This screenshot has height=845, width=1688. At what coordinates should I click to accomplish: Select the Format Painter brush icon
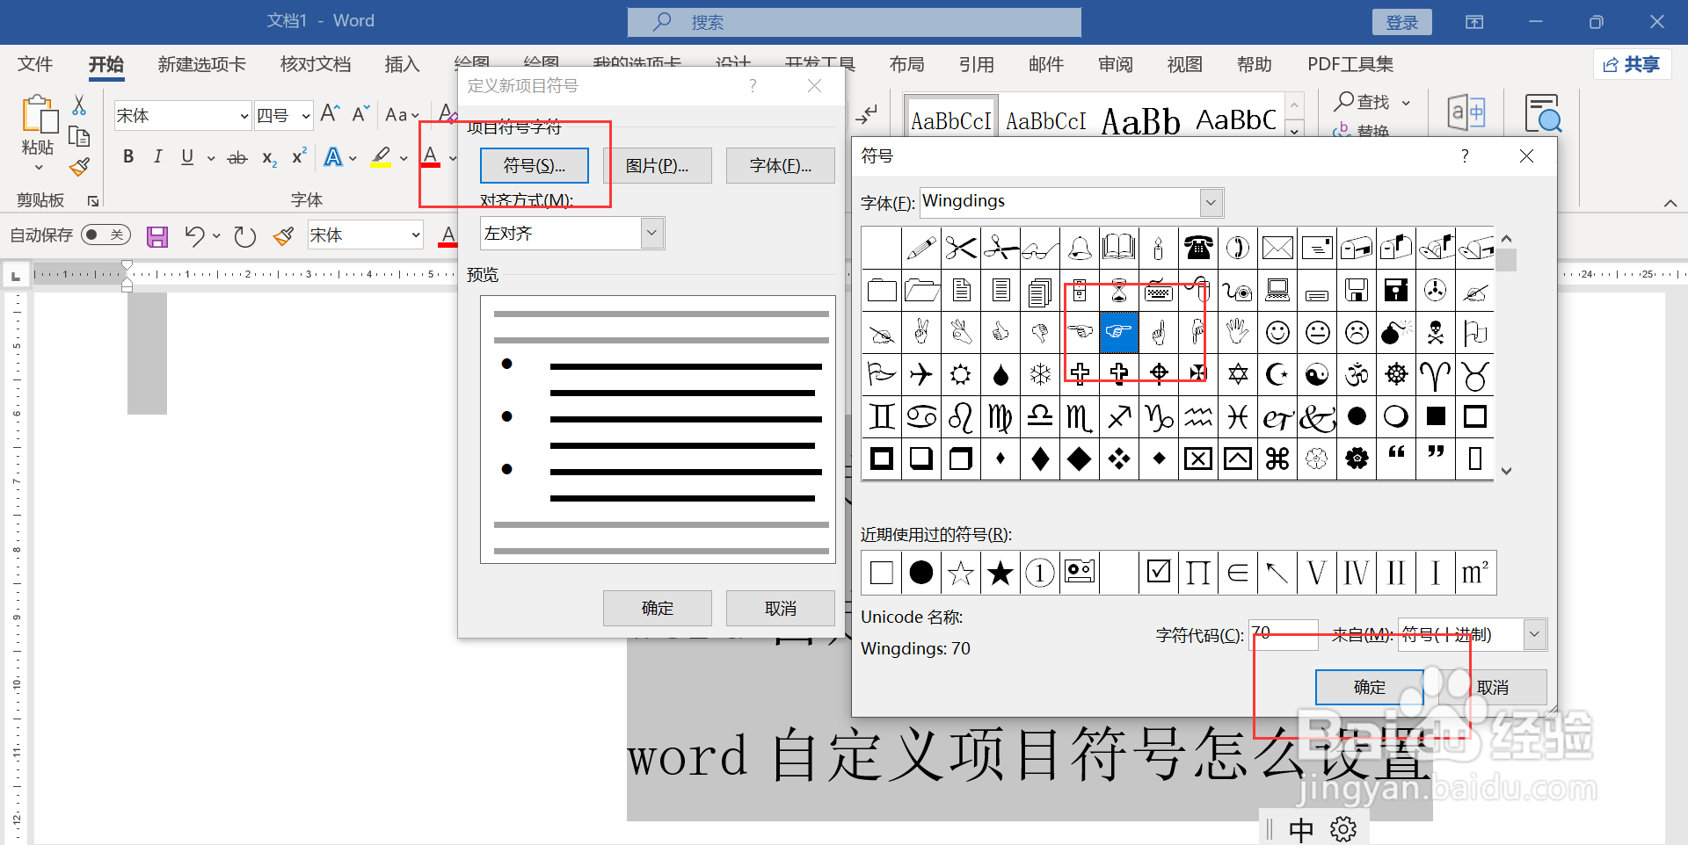click(79, 166)
